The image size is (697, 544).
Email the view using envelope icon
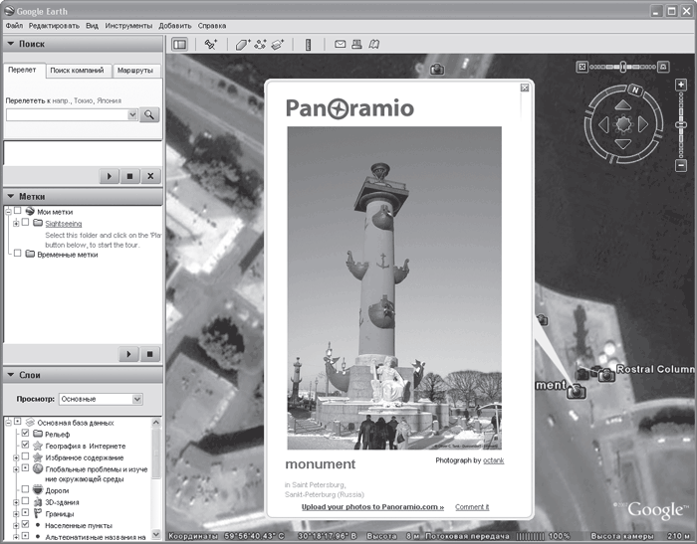click(341, 44)
